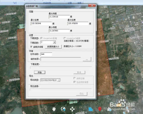Close the 谷歌数据下载 dialog
This screenshot has height=114, width=143.
[x=92, y=5]
